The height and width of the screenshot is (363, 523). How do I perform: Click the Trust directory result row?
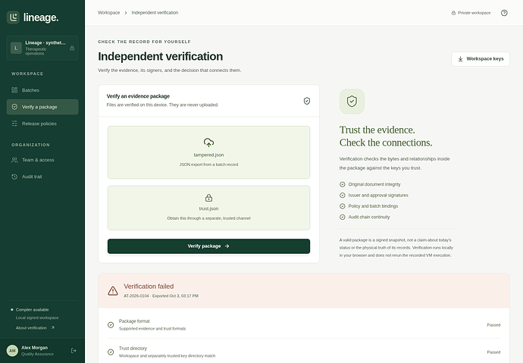[x=304, y=352]
